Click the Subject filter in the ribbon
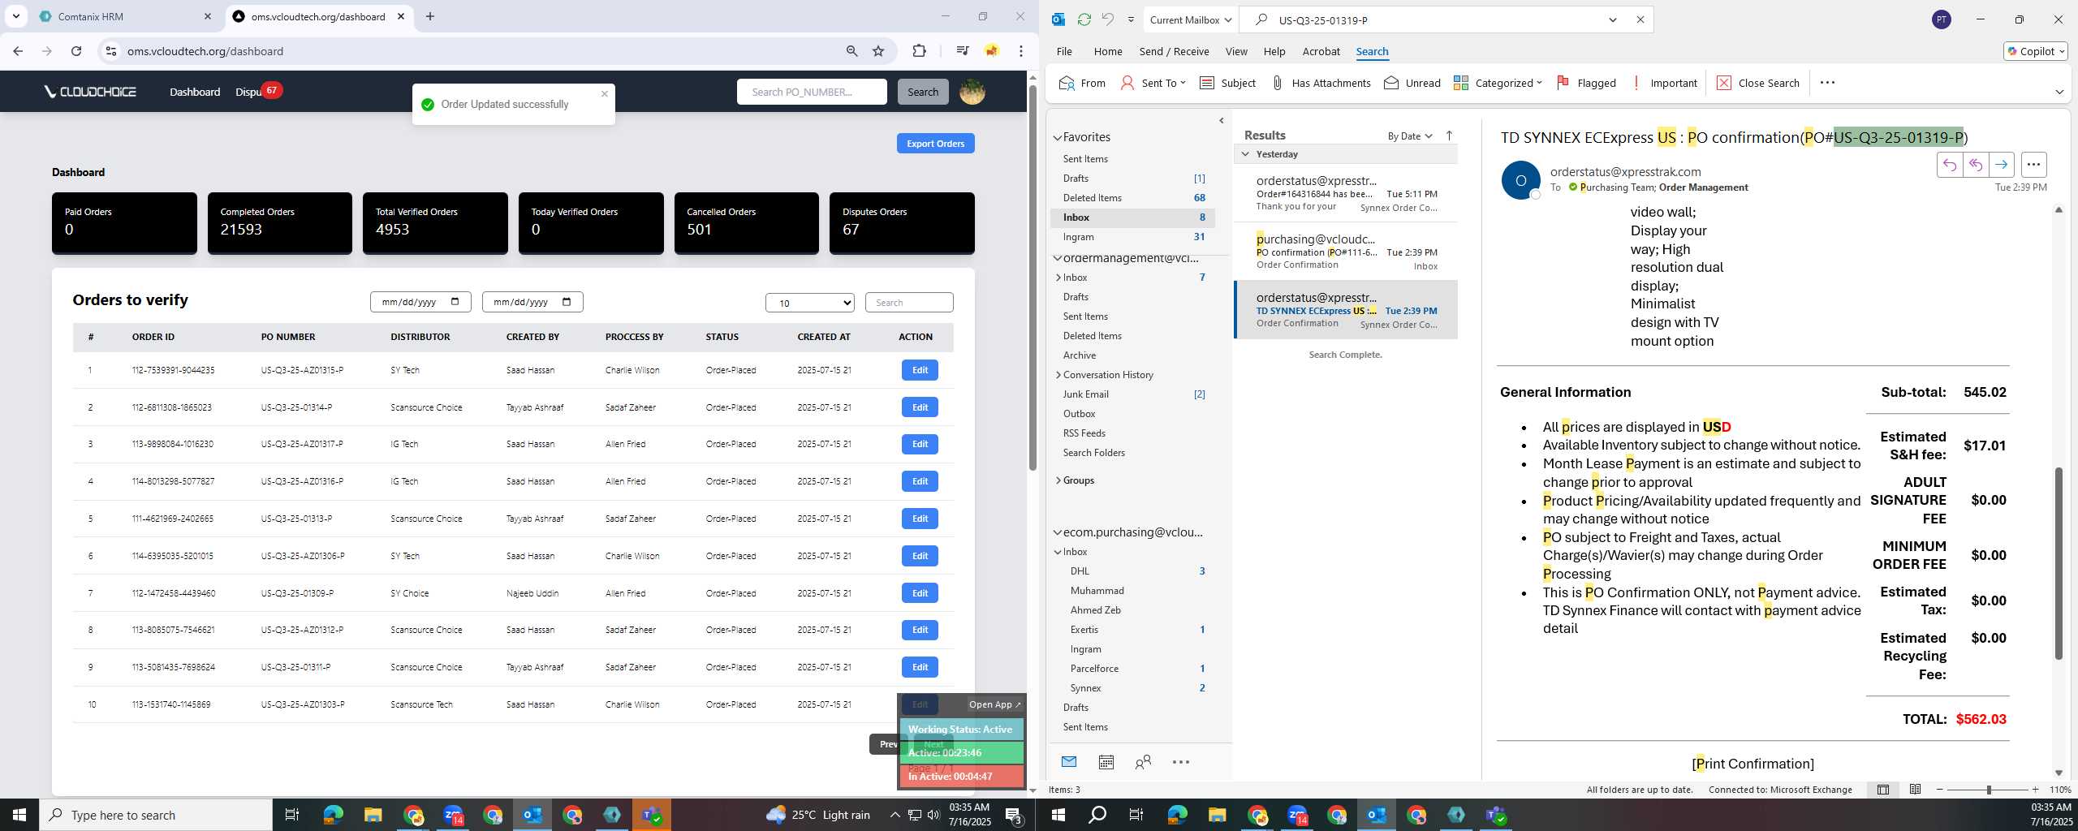 (x=1227, y=83)
